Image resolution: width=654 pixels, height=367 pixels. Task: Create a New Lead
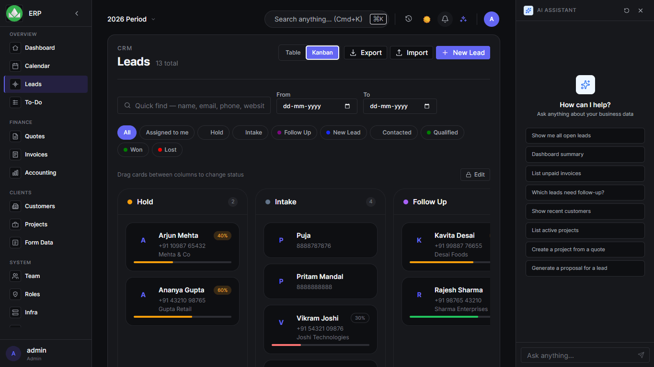(463, 53)
